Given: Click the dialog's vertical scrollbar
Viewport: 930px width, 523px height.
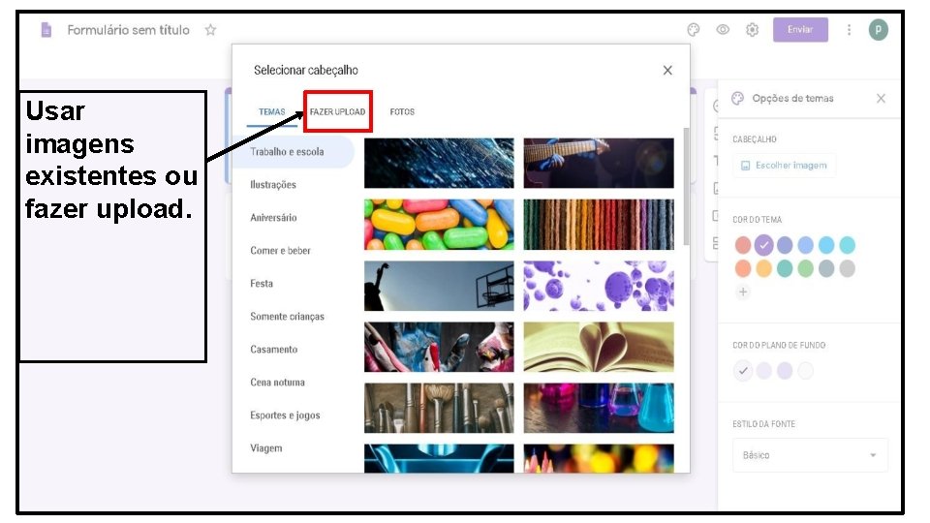Looking at the screenshot, I should [686, 186].
